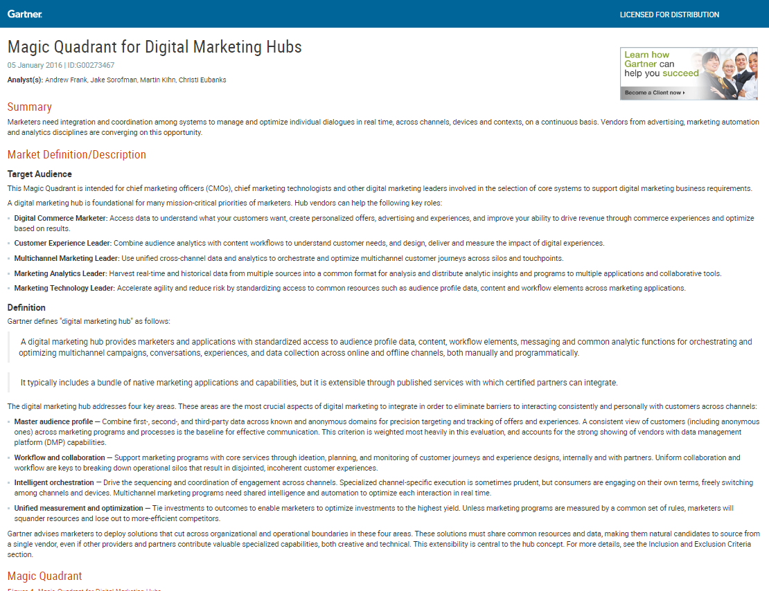Viewport: 769px width, 591px height.
Task: Click the document ID 'ID:G00273467'
Action: tap(91, 65)
